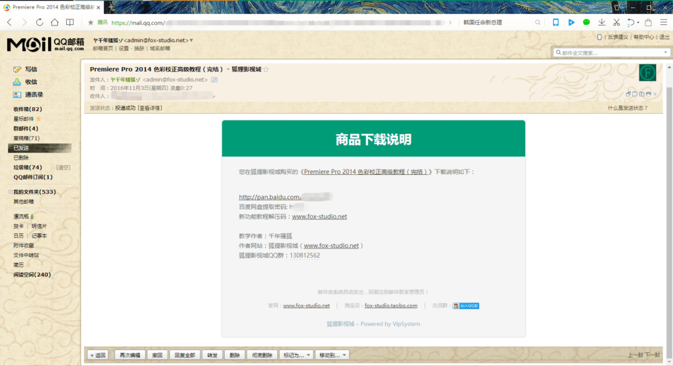Expand the 我的文件夹(533) folder tree
Image resolution: width=673 pixels, height=366 pixels.
tap(11, 192)
